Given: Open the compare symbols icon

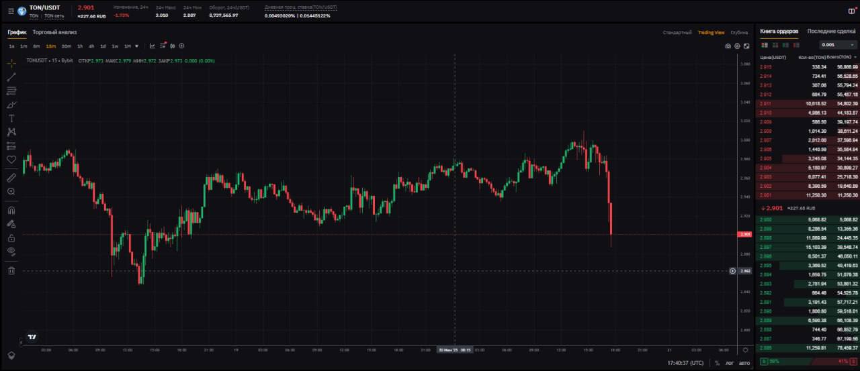Looking at the screenshot, I should click(173, 46).
